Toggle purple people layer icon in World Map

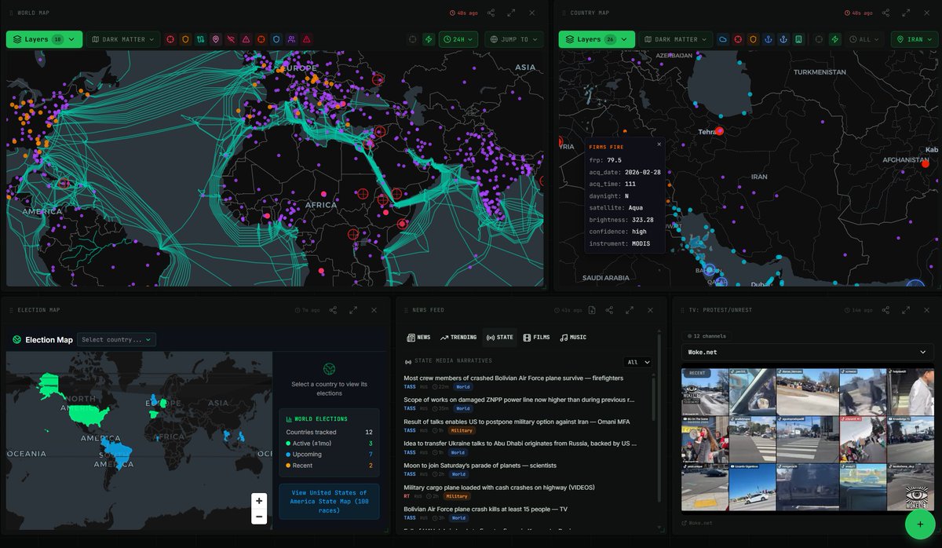(x=291, y=39)
